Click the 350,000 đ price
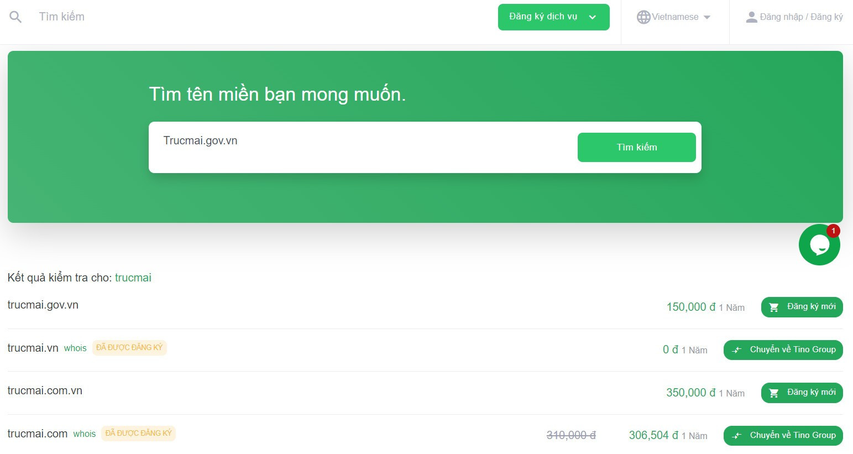Viewport: 853px width, 454px height. coord(691,393)
